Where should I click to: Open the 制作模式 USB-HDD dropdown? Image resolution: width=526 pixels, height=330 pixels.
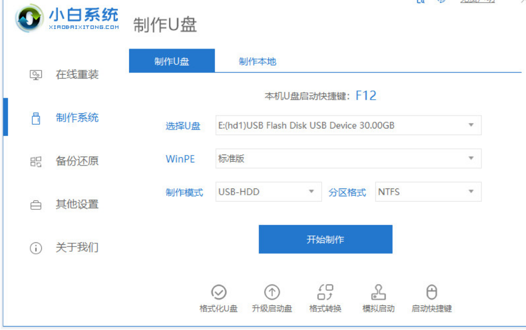click(x=268, y=192)
